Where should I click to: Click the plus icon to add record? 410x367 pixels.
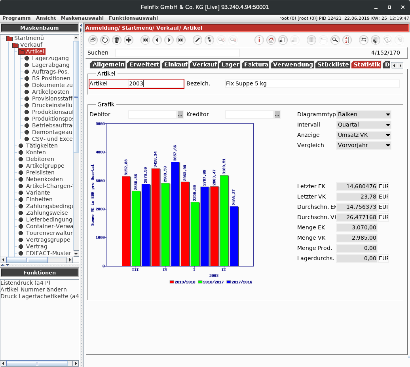pos(128,40)
